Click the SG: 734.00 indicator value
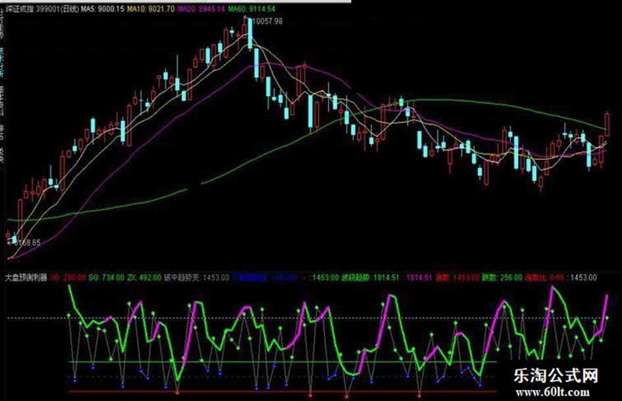Viewport: 622px width, 401px height. tap(107, 277)
